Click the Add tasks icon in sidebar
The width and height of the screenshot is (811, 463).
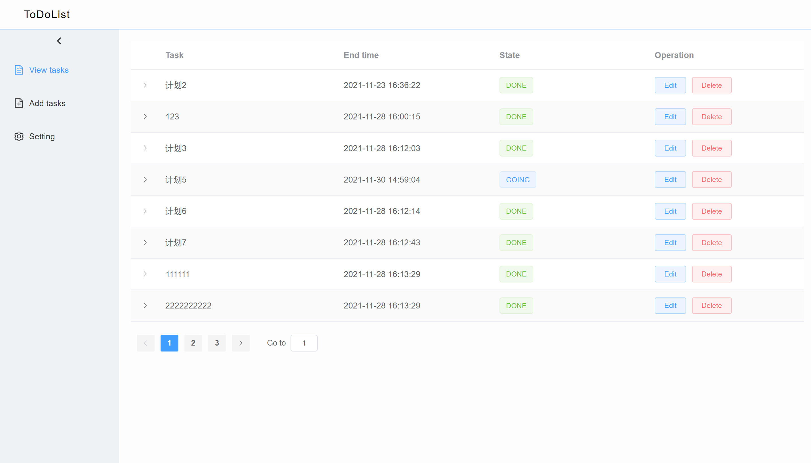click(x=19, y=103)
